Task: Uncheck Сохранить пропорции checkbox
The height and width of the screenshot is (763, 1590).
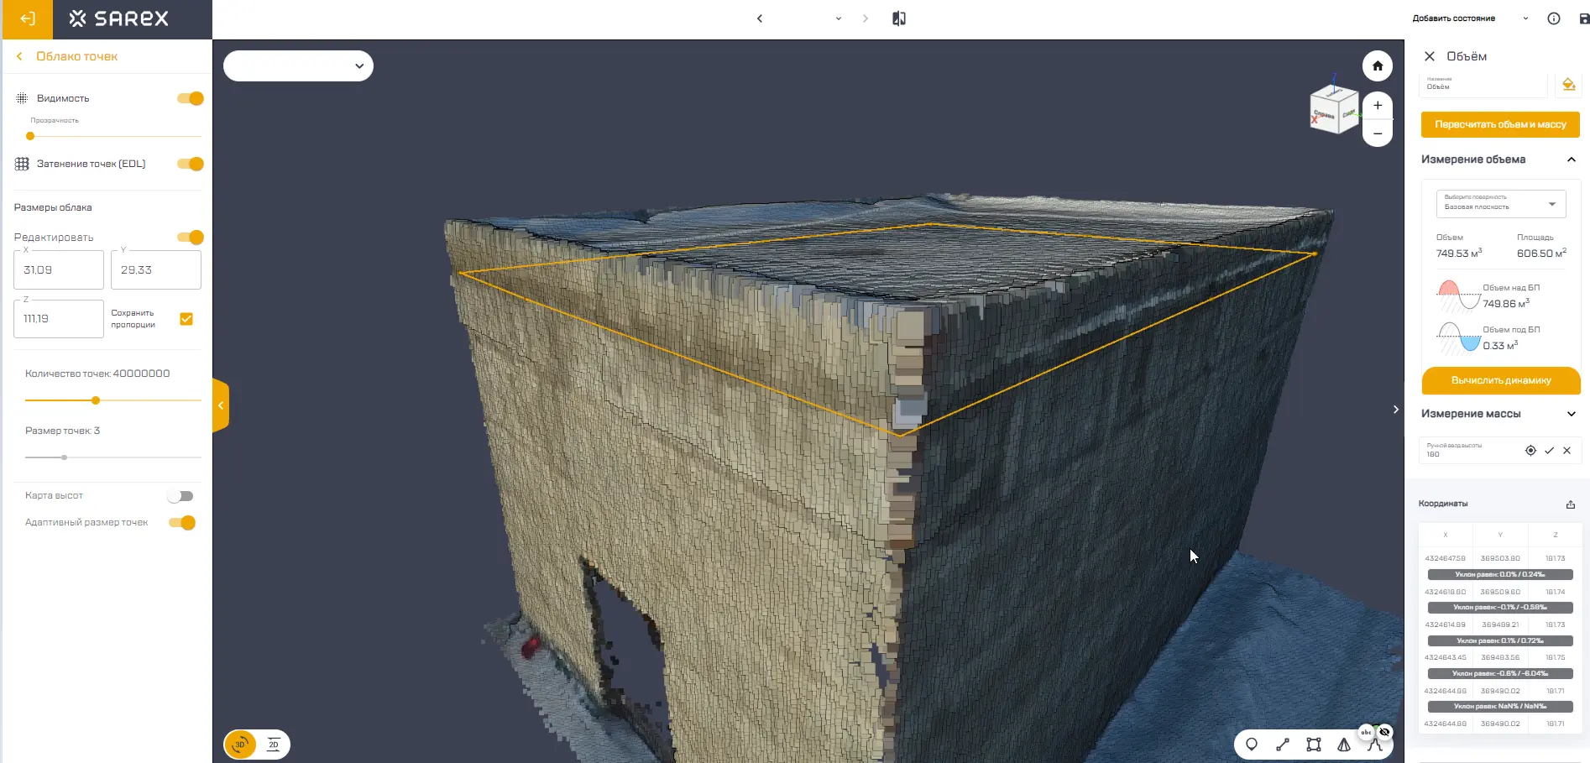Action: (x=186, y=319)
